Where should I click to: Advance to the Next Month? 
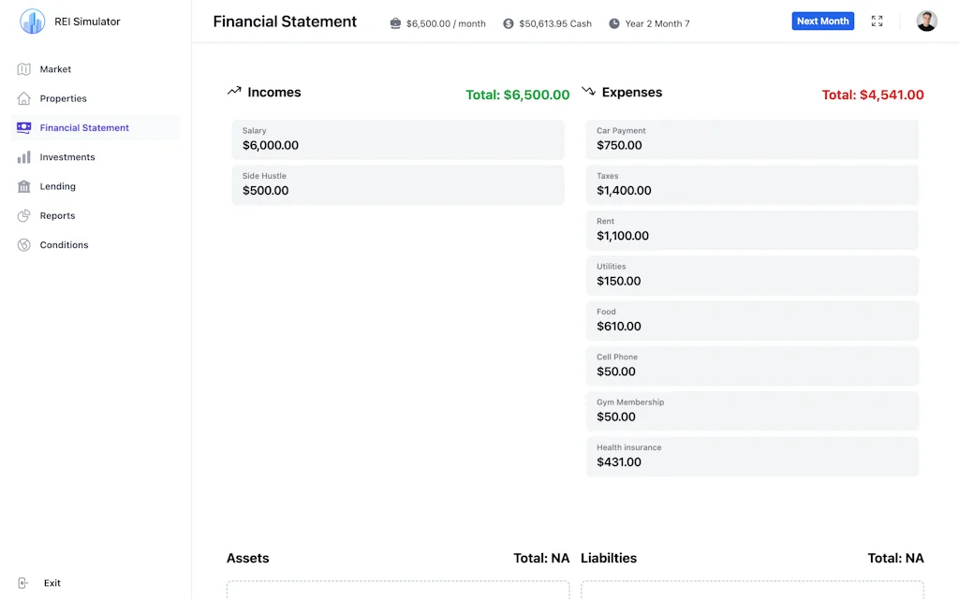click(x=822, y=20)
